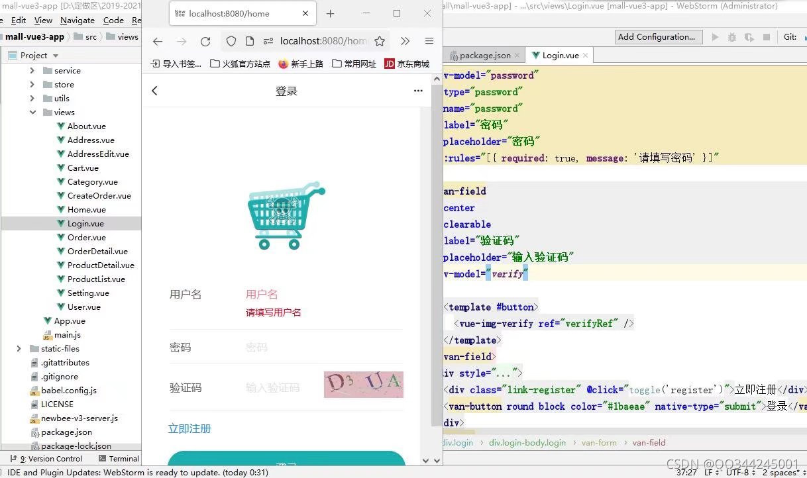The image size is (807, 478).
Task: Open newbee-v3-server.js file
Action: [x=79, y=418]
